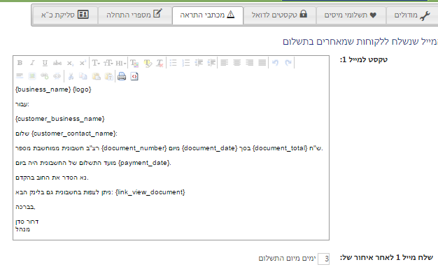Click the {logo} placeholder
The height and width of the screenshot is (267, 438).
[82, 89]
